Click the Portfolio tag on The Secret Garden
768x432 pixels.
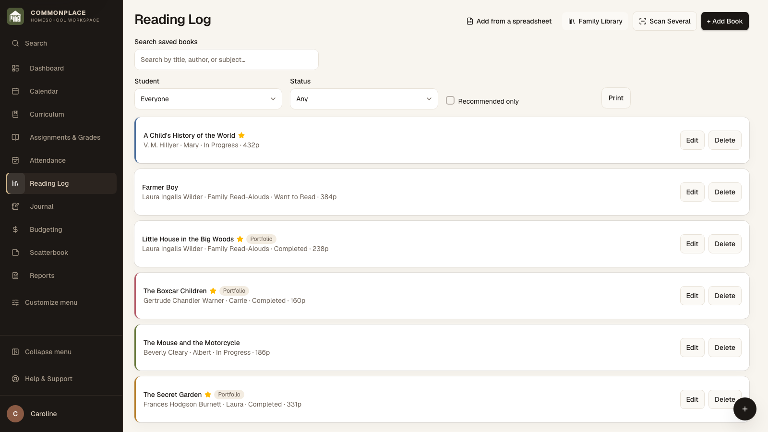[229, 395]
